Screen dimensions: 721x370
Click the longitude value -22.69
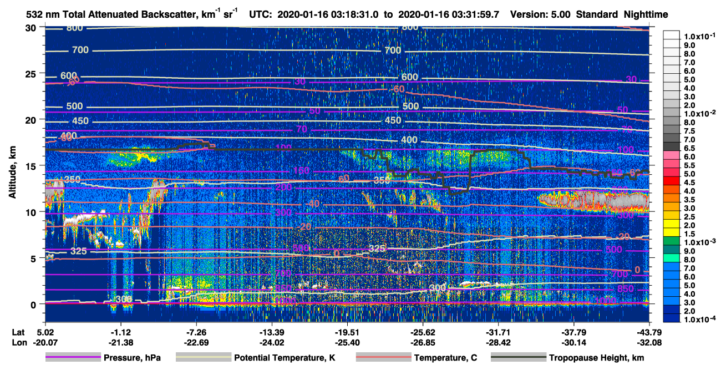tap(196, 342)
